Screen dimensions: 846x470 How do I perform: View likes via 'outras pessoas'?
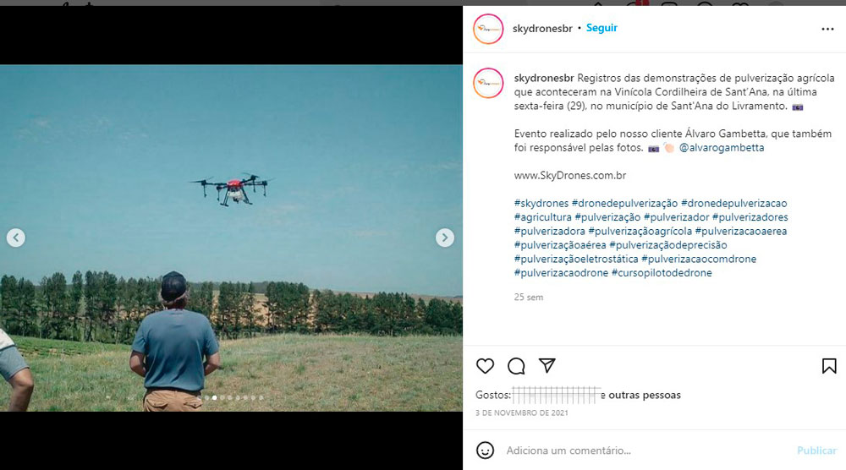click(x=645, y=395)
